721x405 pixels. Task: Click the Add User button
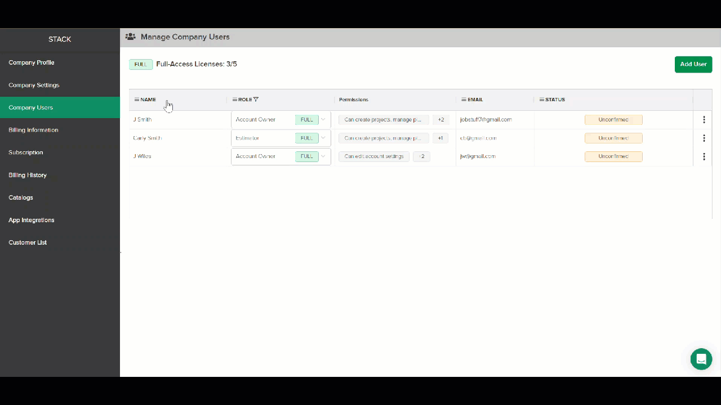click(x=693, y=64)
